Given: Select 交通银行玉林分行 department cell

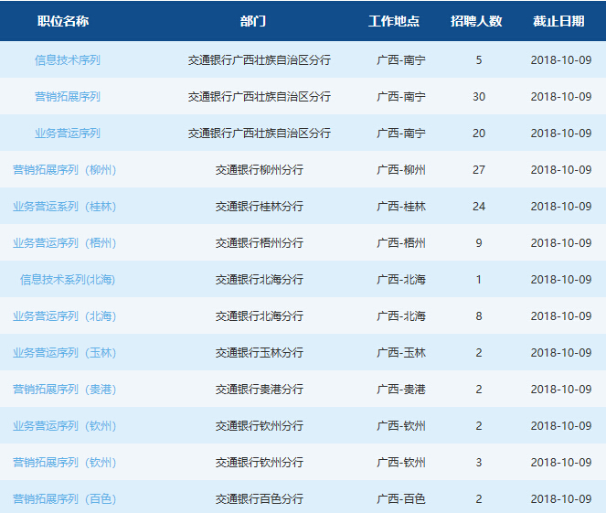Looking at the screenshot, I should coord(260,353).
